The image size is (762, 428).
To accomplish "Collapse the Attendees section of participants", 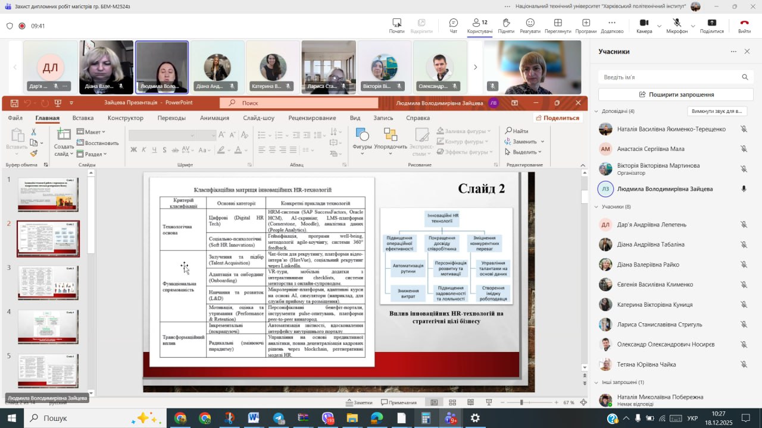I will point(597,207).
